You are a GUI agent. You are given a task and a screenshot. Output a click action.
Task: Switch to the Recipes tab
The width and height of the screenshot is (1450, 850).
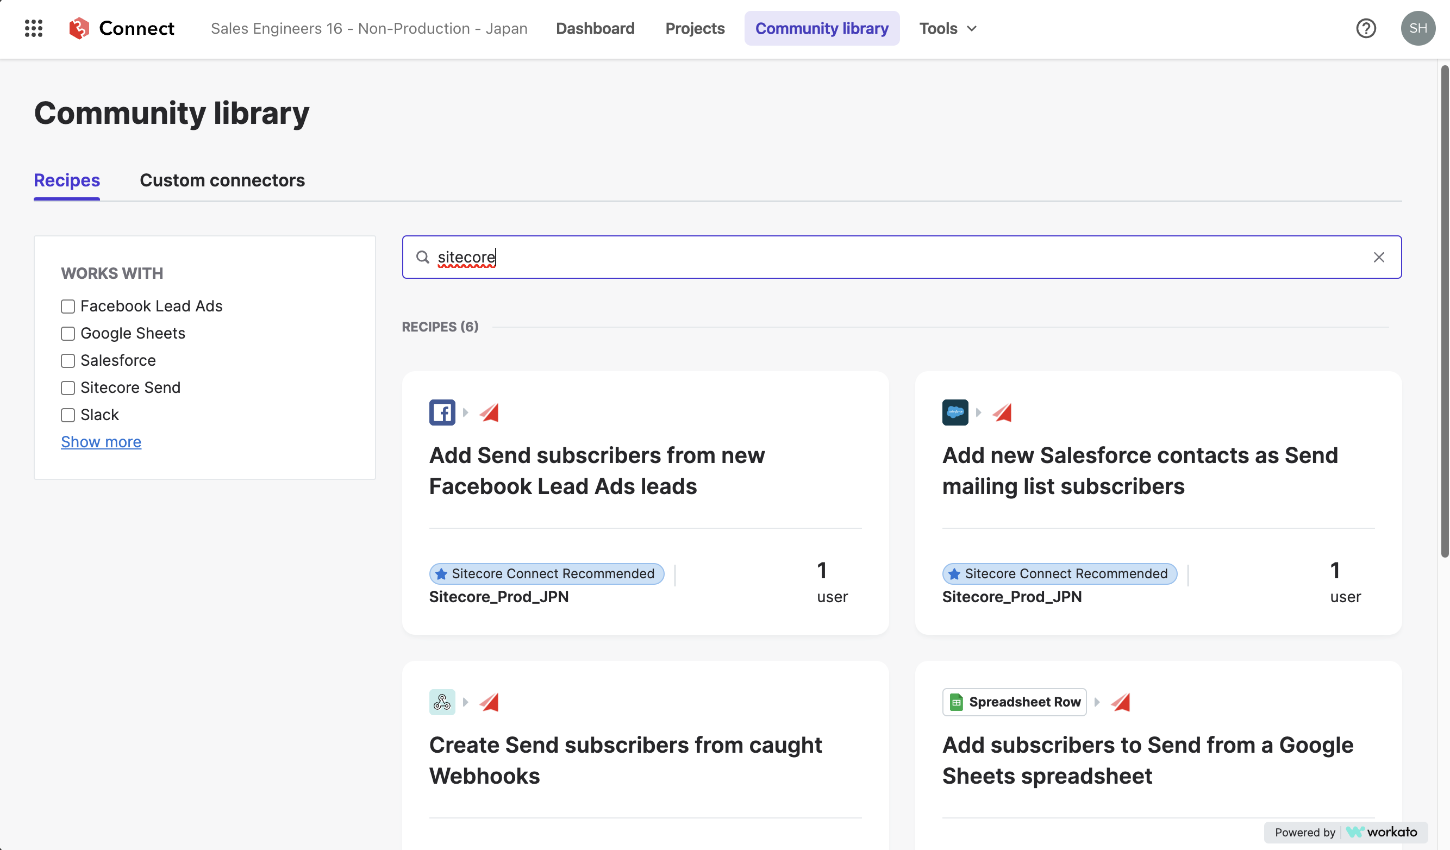pyautogui.click(x=67, y=180)
